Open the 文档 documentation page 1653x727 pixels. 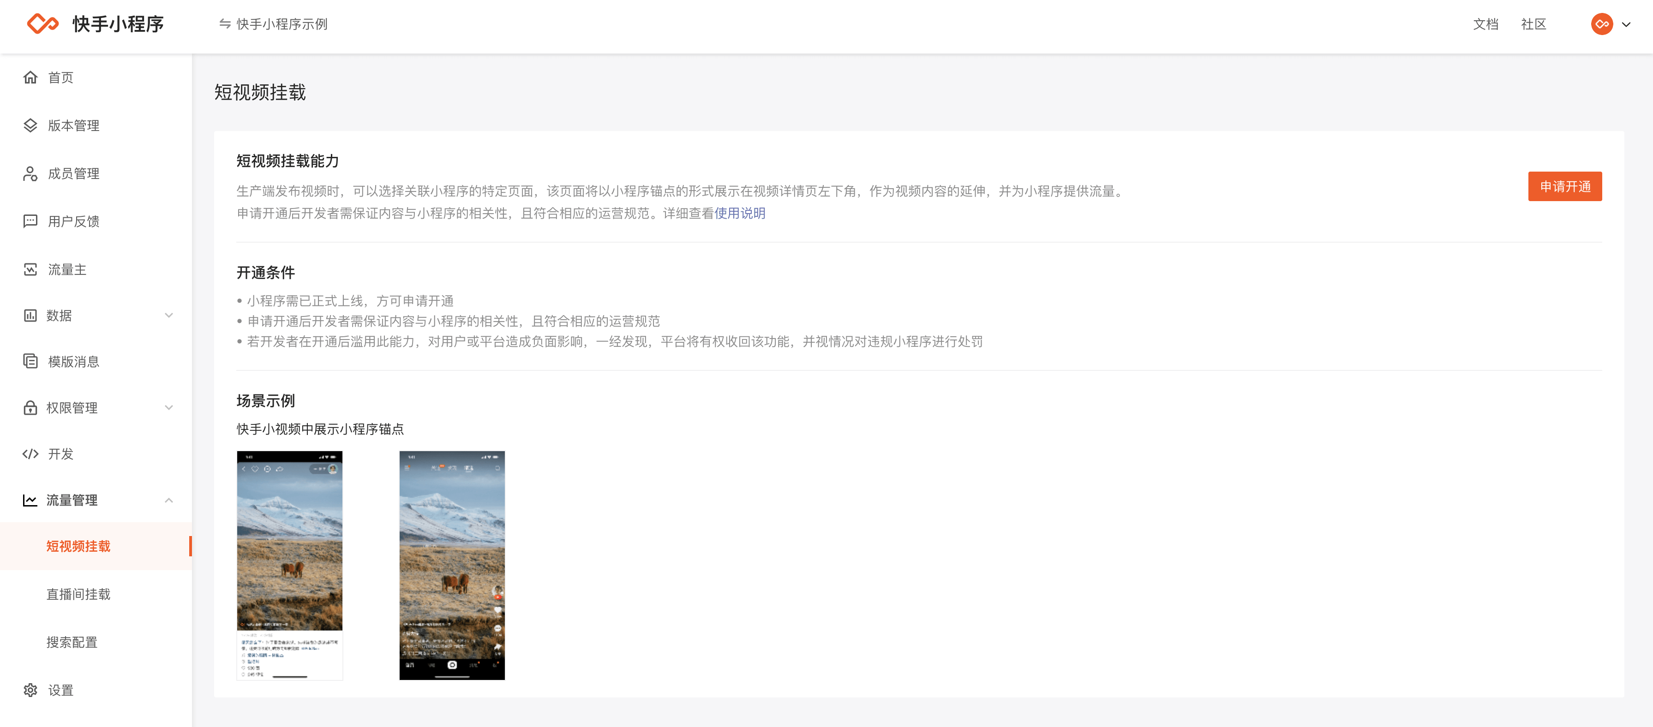click(x=1485, y=24)
